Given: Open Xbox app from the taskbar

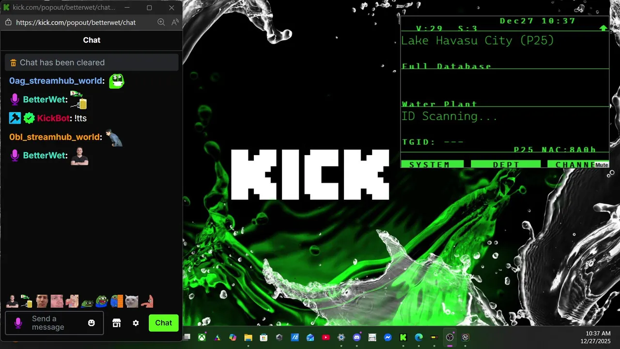Looking at the screenshot, I should click(x=202, y=337).
